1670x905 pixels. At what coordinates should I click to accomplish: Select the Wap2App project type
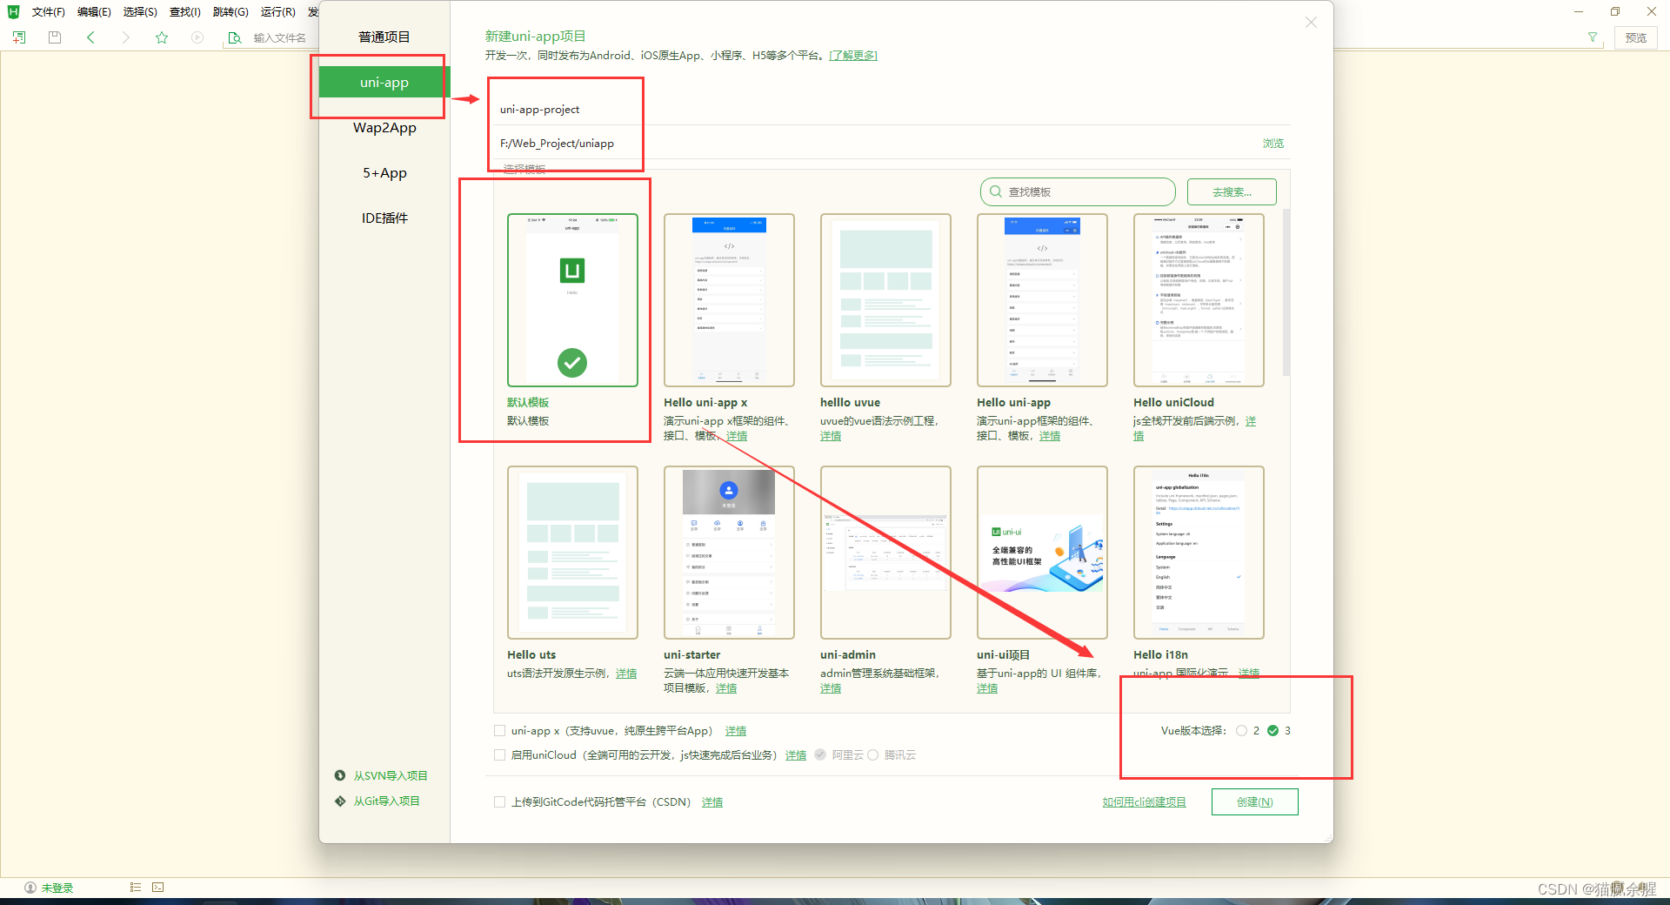pos(384,128)
